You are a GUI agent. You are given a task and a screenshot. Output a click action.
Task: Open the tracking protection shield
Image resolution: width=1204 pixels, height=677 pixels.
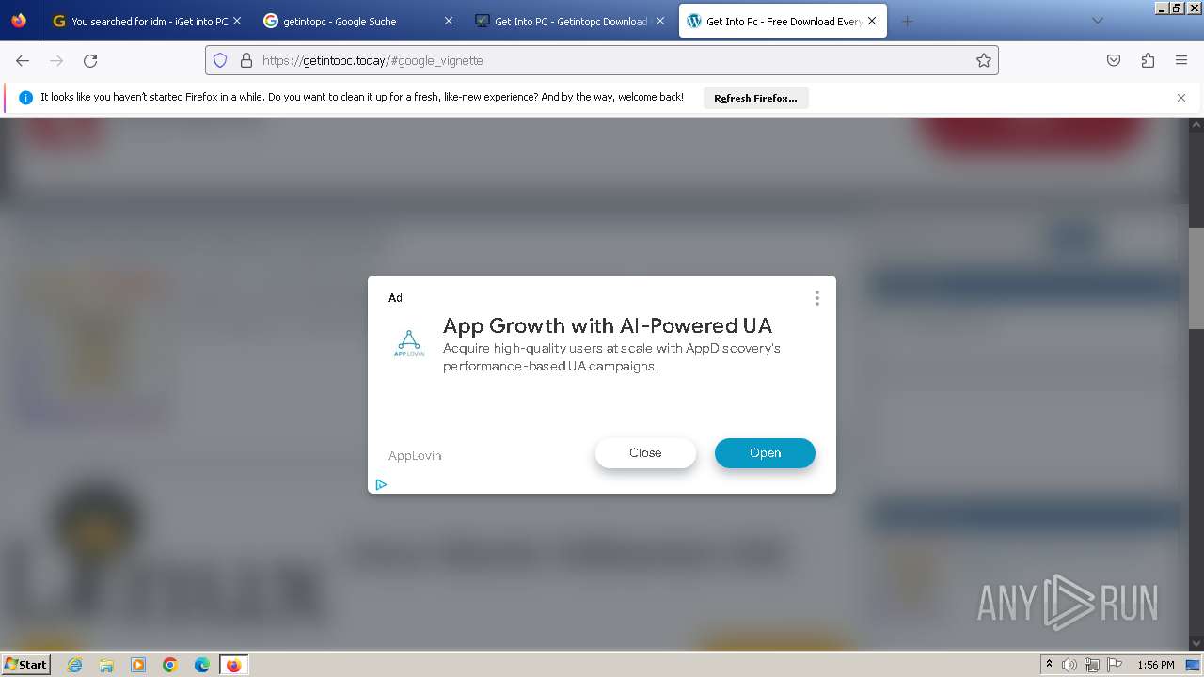[220, 60]
